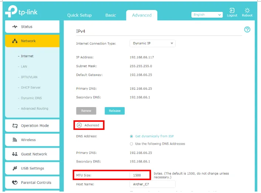261x193 pixels.
Task: Click the Status pulse icon
Action: tap(15, 27)
